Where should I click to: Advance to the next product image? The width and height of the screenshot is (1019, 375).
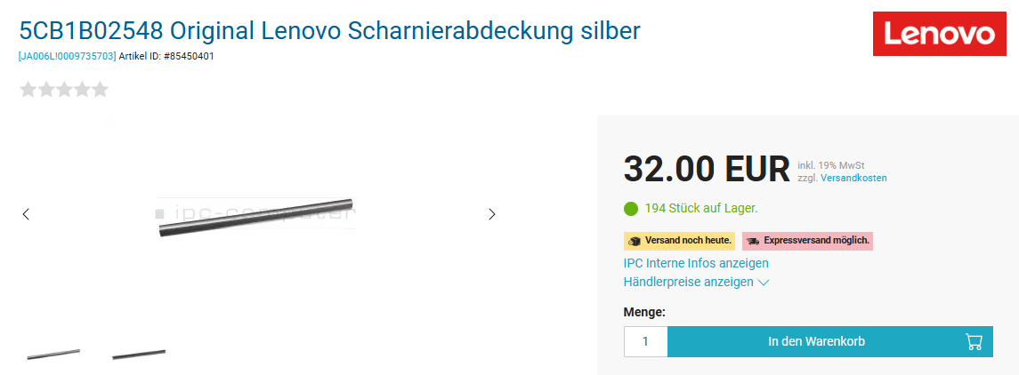tap(491, 214)
